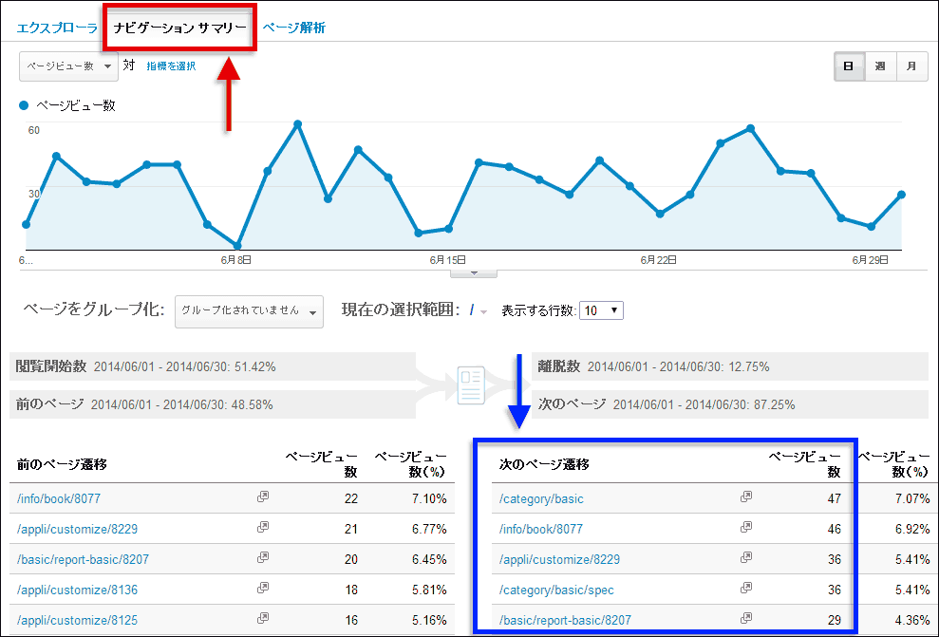Collapse chart using handle below graph
Screen dimensions: 939x637
pyautogui.click(x=474, y=273)
